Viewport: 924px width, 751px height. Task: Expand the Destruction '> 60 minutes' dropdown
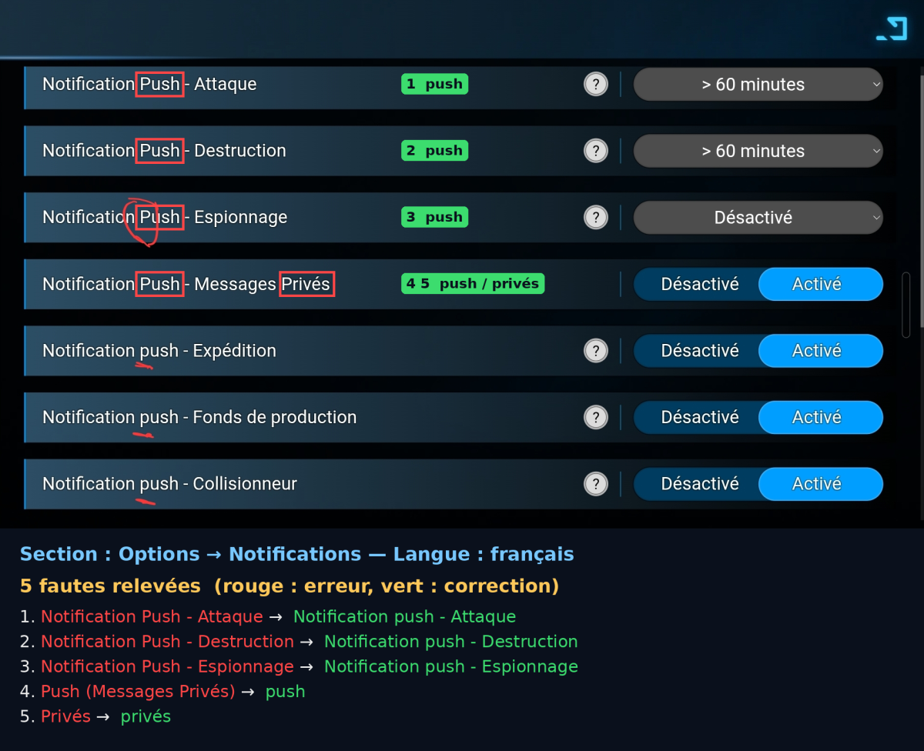[758, 151]
